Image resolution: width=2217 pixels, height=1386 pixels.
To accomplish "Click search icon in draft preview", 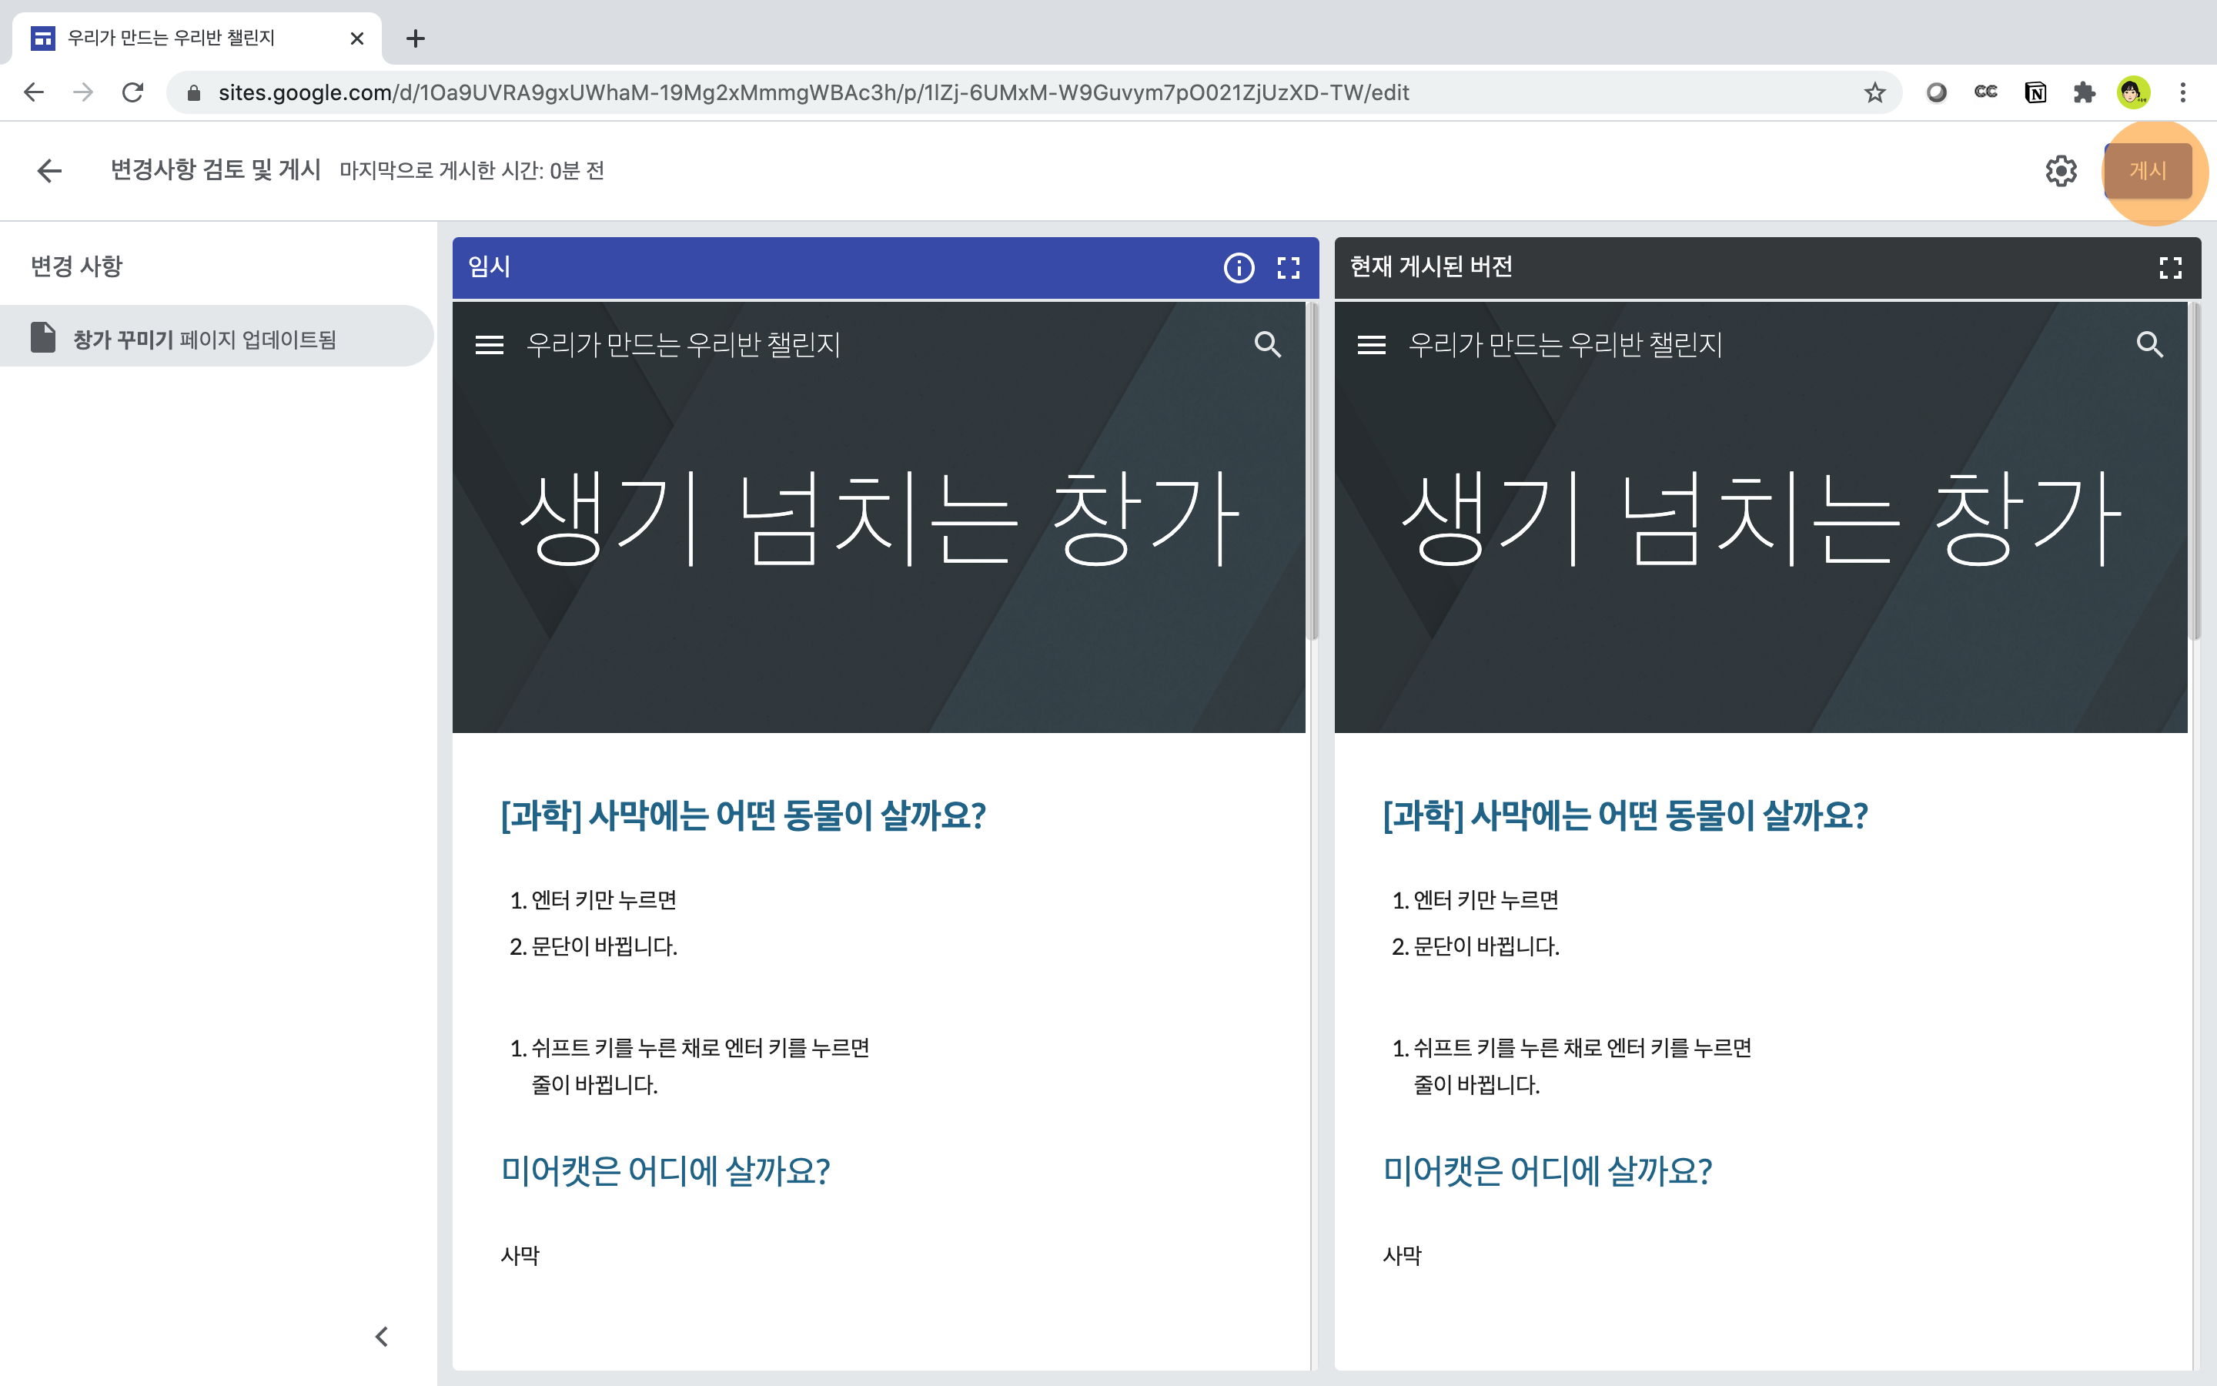I will pos(1267,345).
